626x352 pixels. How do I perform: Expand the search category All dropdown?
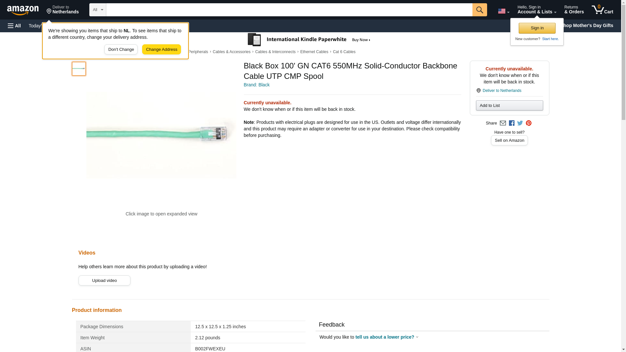pos(97,10)
